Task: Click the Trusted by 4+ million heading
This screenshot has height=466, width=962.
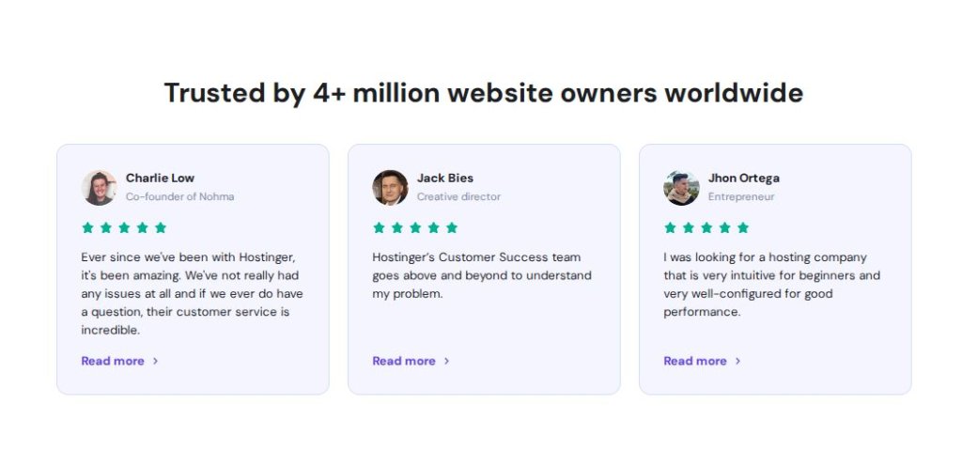Action: [483, 93]
